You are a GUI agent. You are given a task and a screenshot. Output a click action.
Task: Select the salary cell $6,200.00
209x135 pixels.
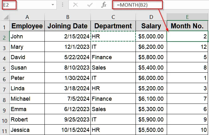[x=151, y=47]
